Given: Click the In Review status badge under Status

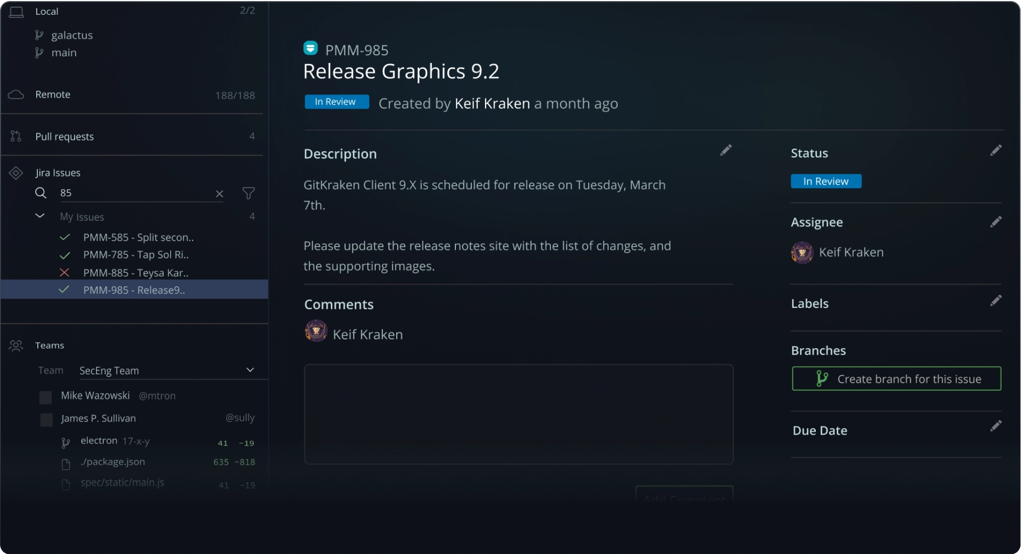Looking at the screenshot, I should [826, 181].
